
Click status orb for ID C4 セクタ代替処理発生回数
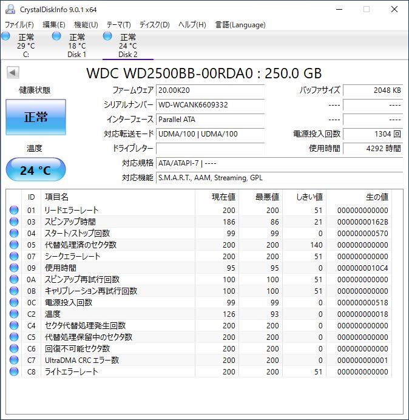click(x=14, y=325)
